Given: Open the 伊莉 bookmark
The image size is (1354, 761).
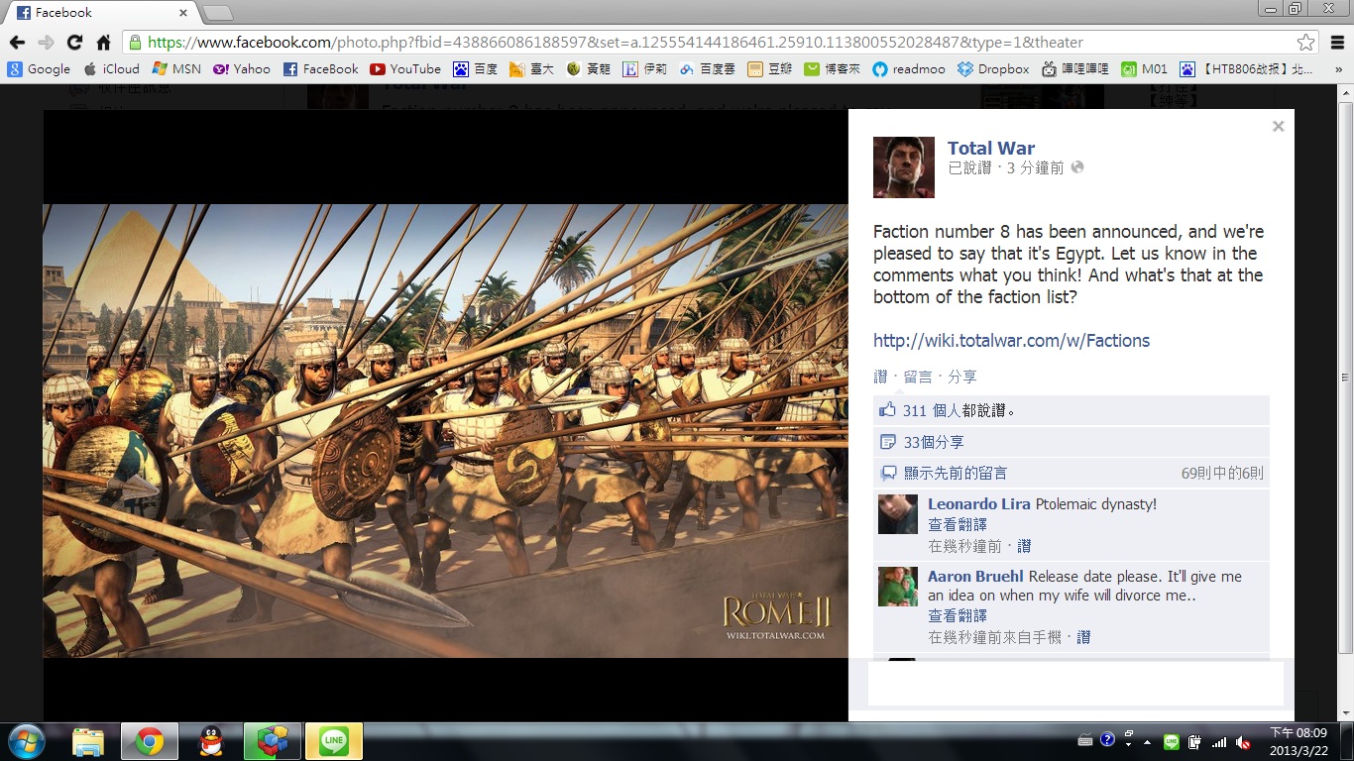Looking at the screenshot, I should (645, 68).
